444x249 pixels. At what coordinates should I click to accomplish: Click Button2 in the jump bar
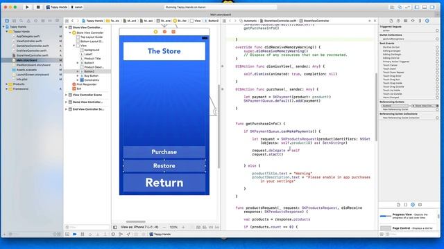tap(211, 21)
